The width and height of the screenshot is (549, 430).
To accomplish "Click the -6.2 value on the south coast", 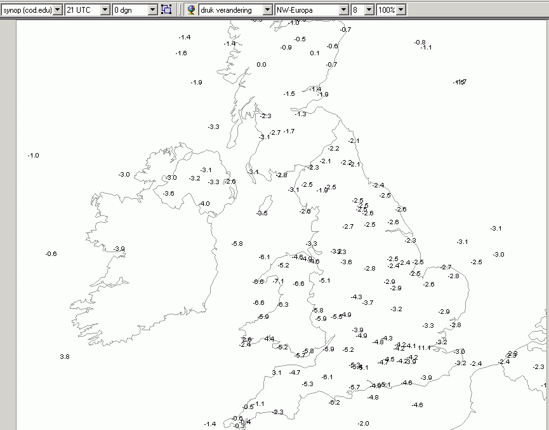I will point(334,402).
